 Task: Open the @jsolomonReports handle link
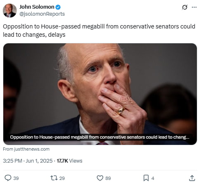(42, 14)
